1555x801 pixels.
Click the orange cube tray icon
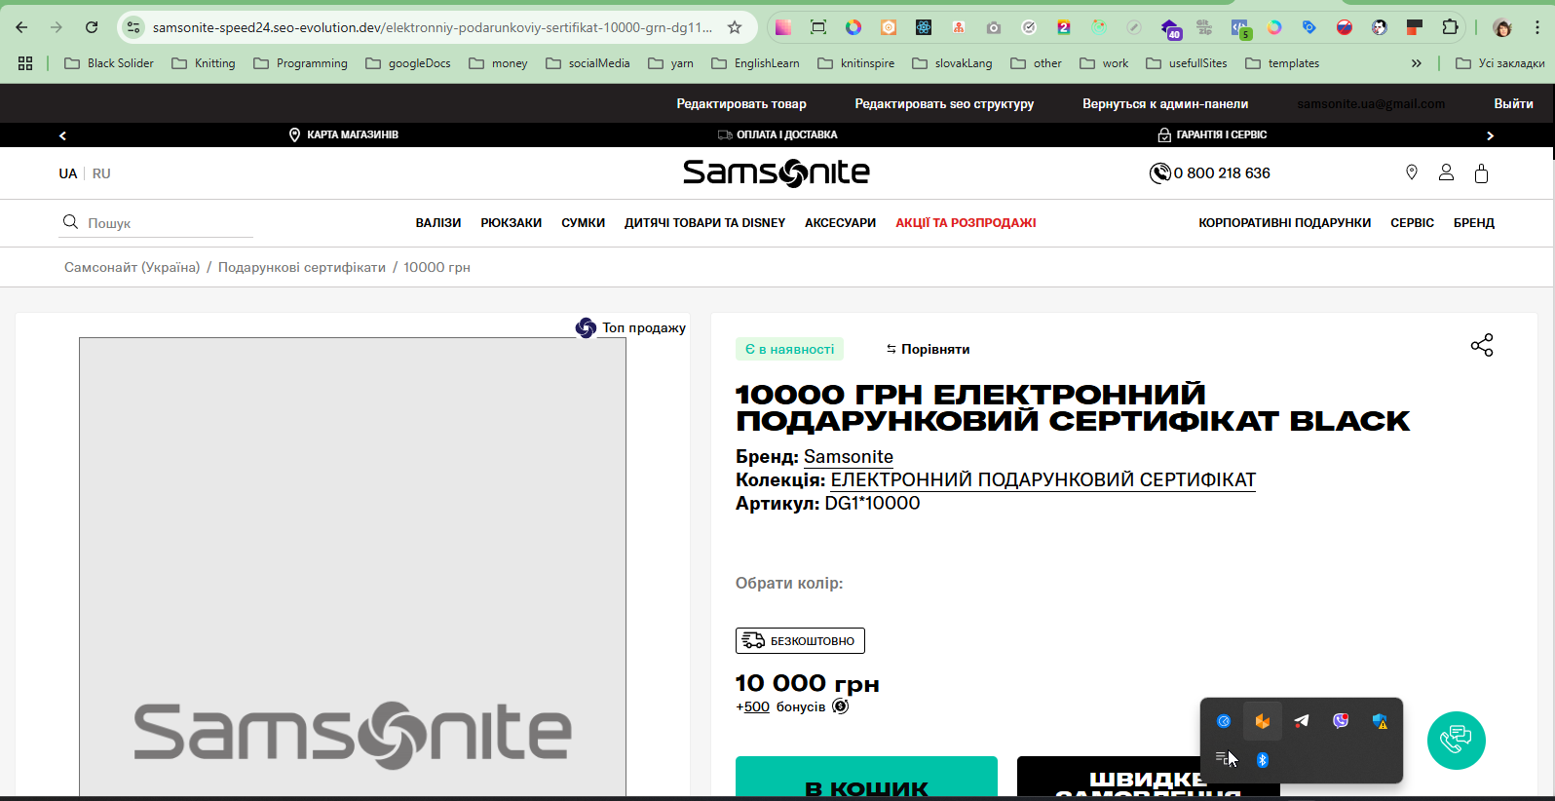pyautogui.click(x=1263, y=721)
